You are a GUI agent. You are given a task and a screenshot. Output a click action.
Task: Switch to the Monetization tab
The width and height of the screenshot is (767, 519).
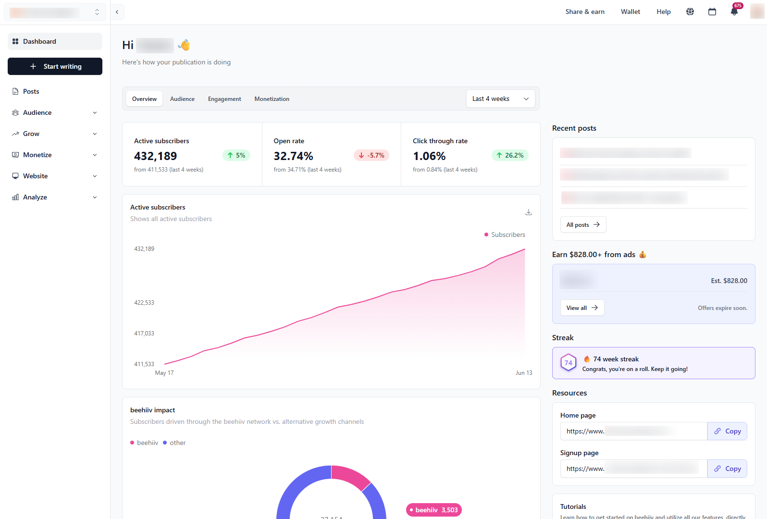pos(272,99)
